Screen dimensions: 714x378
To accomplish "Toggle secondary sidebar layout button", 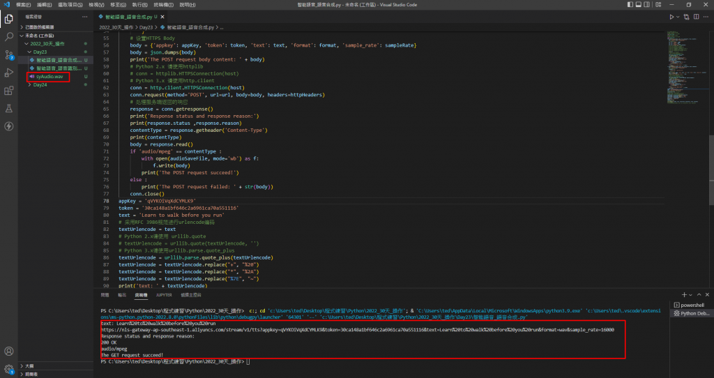I will (x=648, y=5).
